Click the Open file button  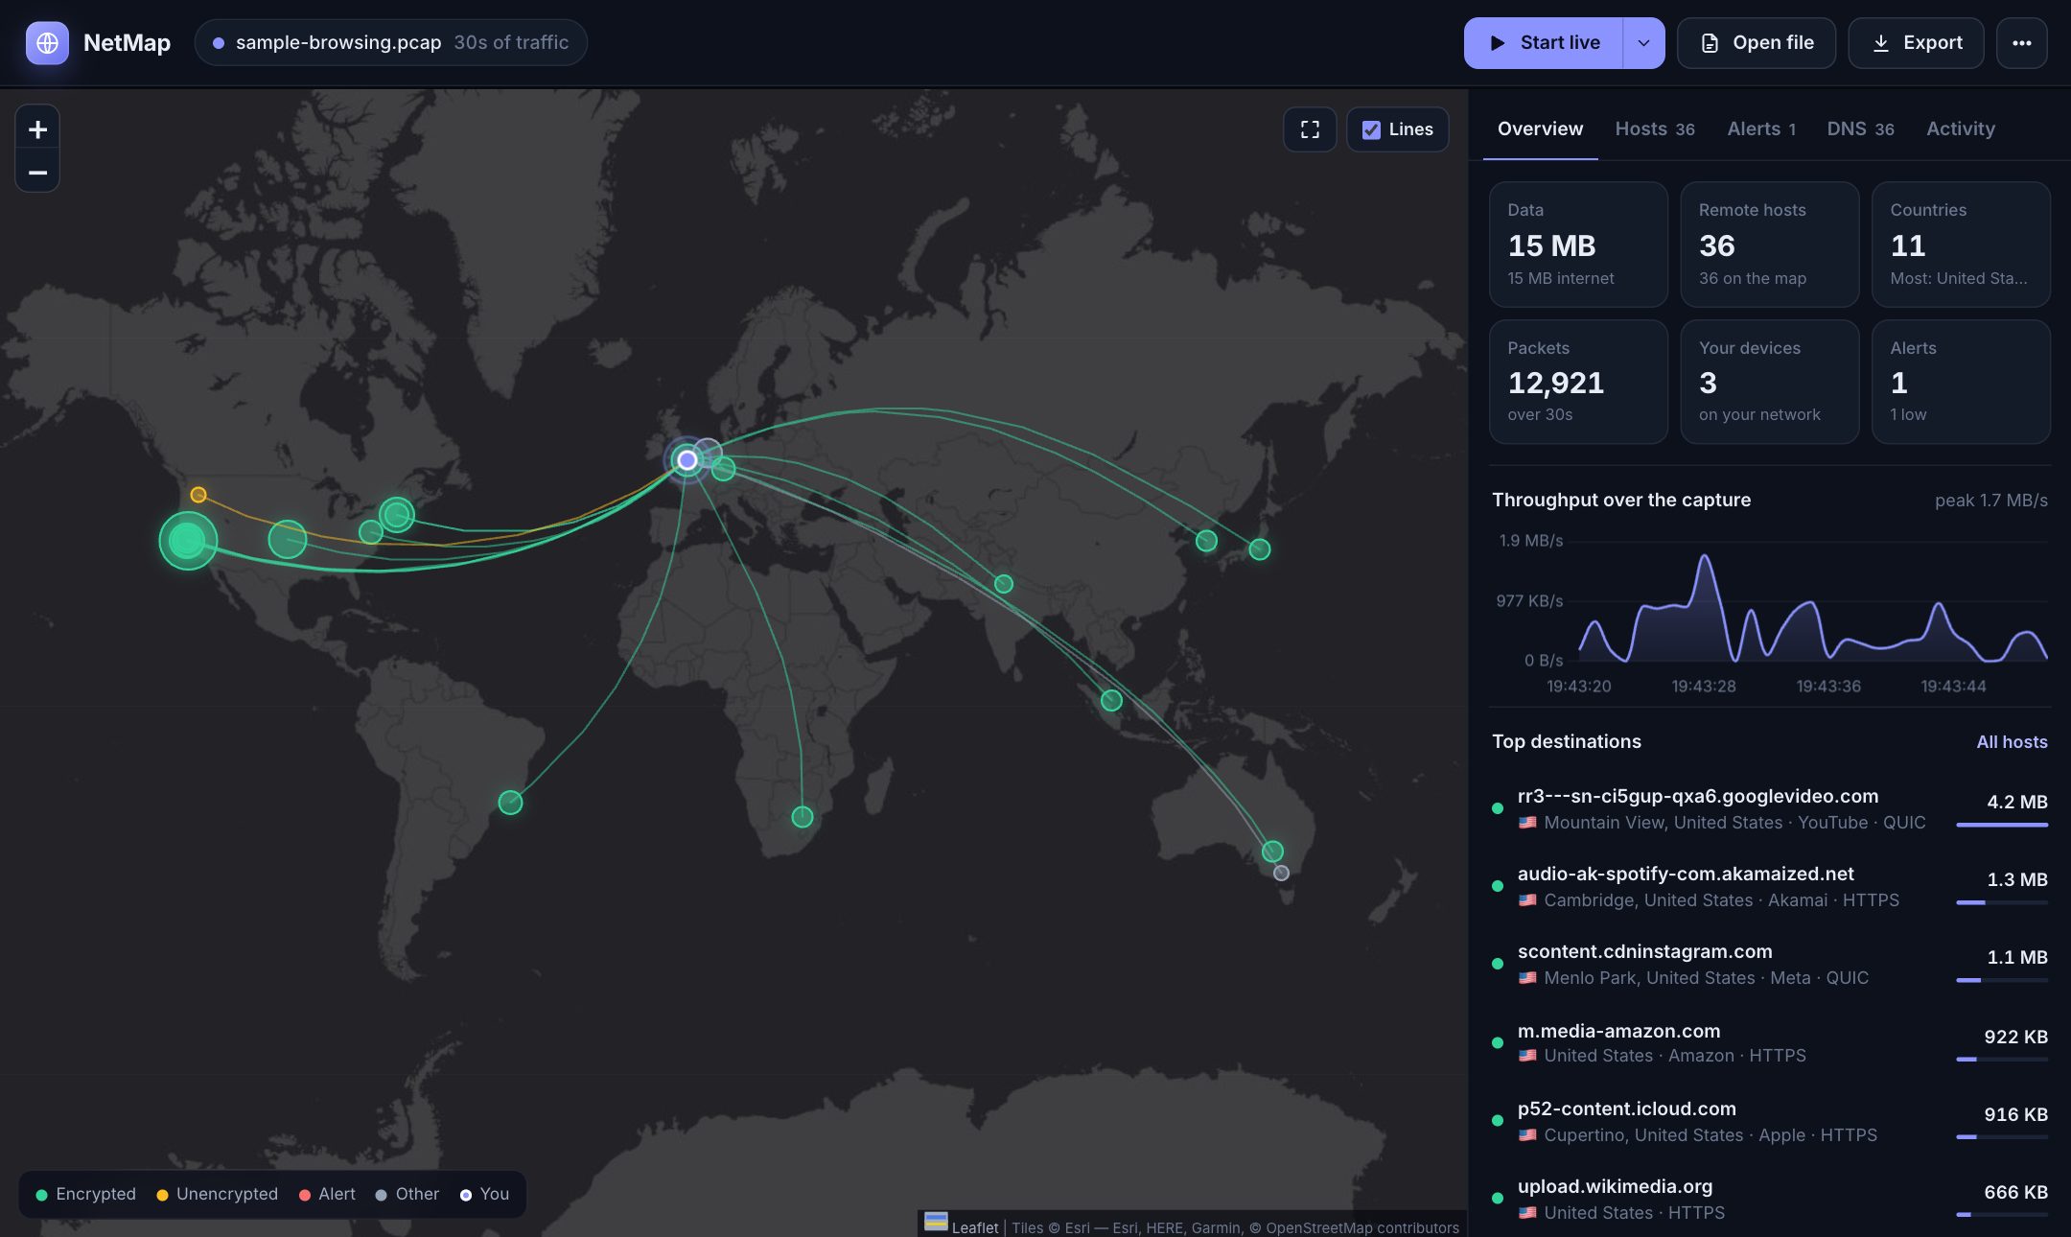click(1757, 43)
